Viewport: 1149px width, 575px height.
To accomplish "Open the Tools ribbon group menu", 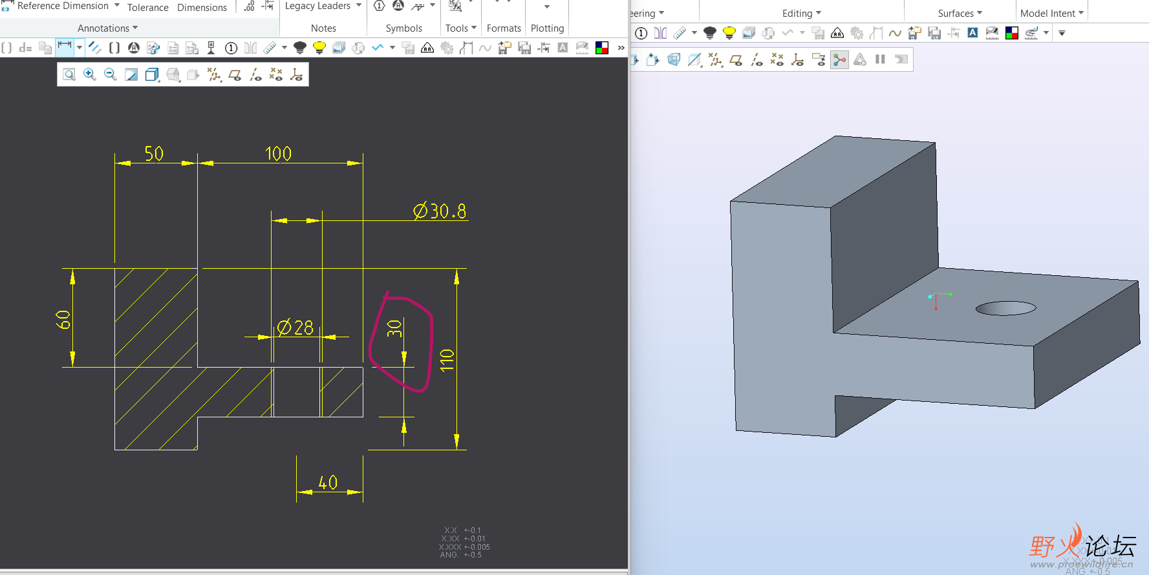I will click(x=460, y=28).
